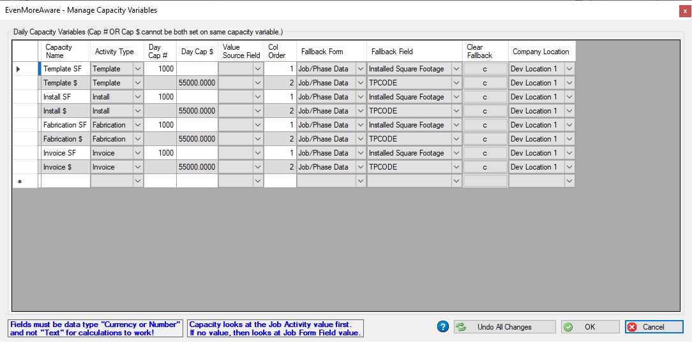Viewport: 692px width, 343px height.
Task: Clear fallback for the Invoice $ row
Action: pos(485,167)
